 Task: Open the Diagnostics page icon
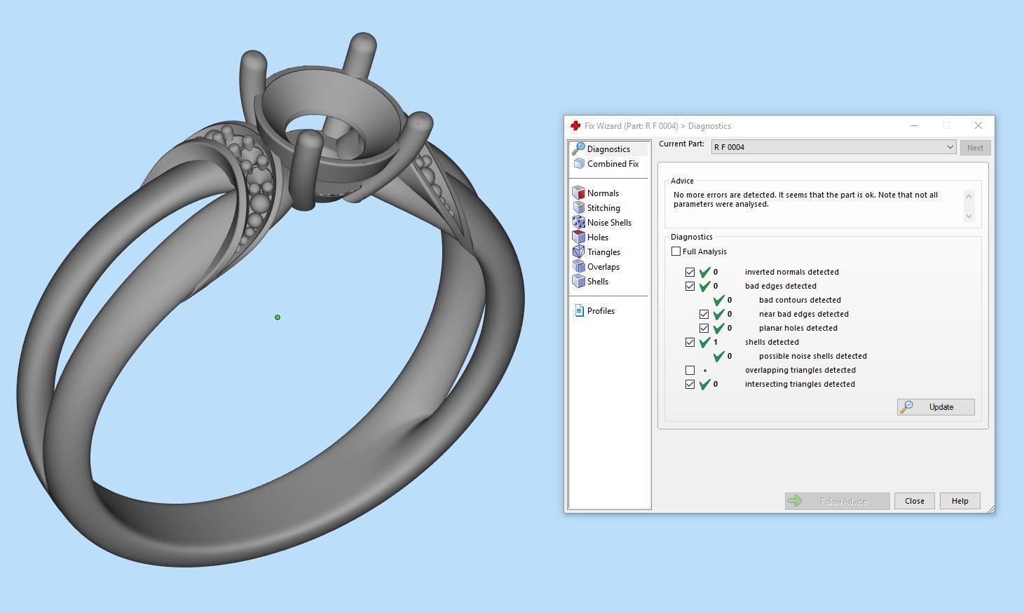click(x=578, y=149)
